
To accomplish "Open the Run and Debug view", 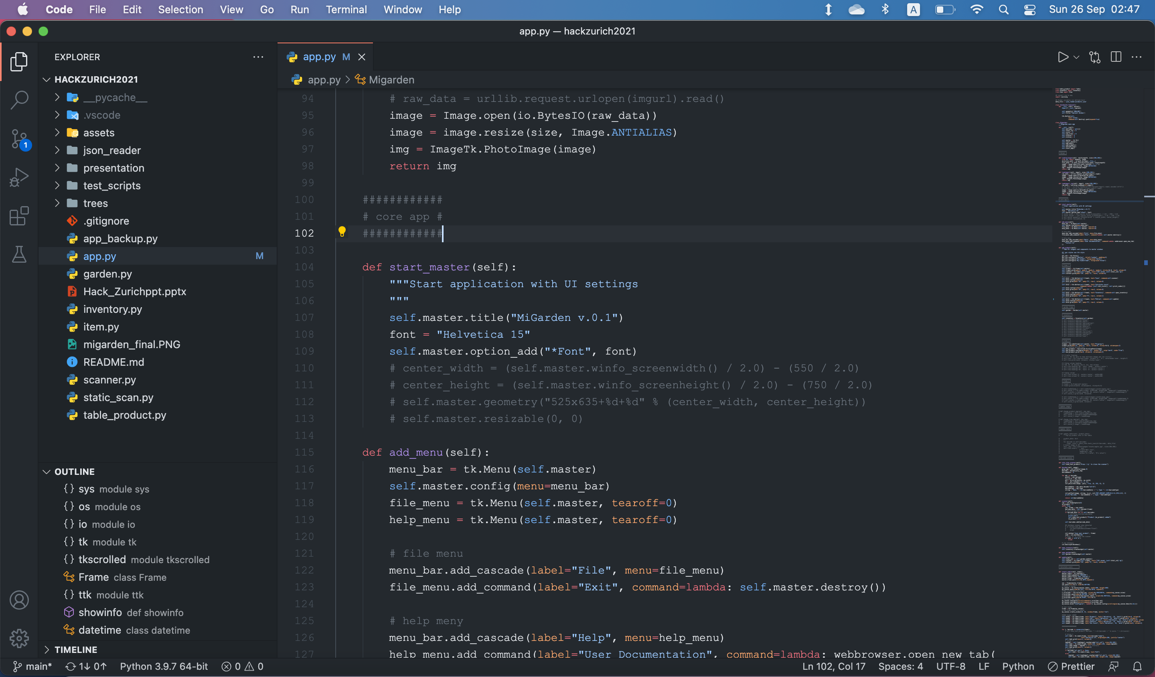I will click(19, 177).
